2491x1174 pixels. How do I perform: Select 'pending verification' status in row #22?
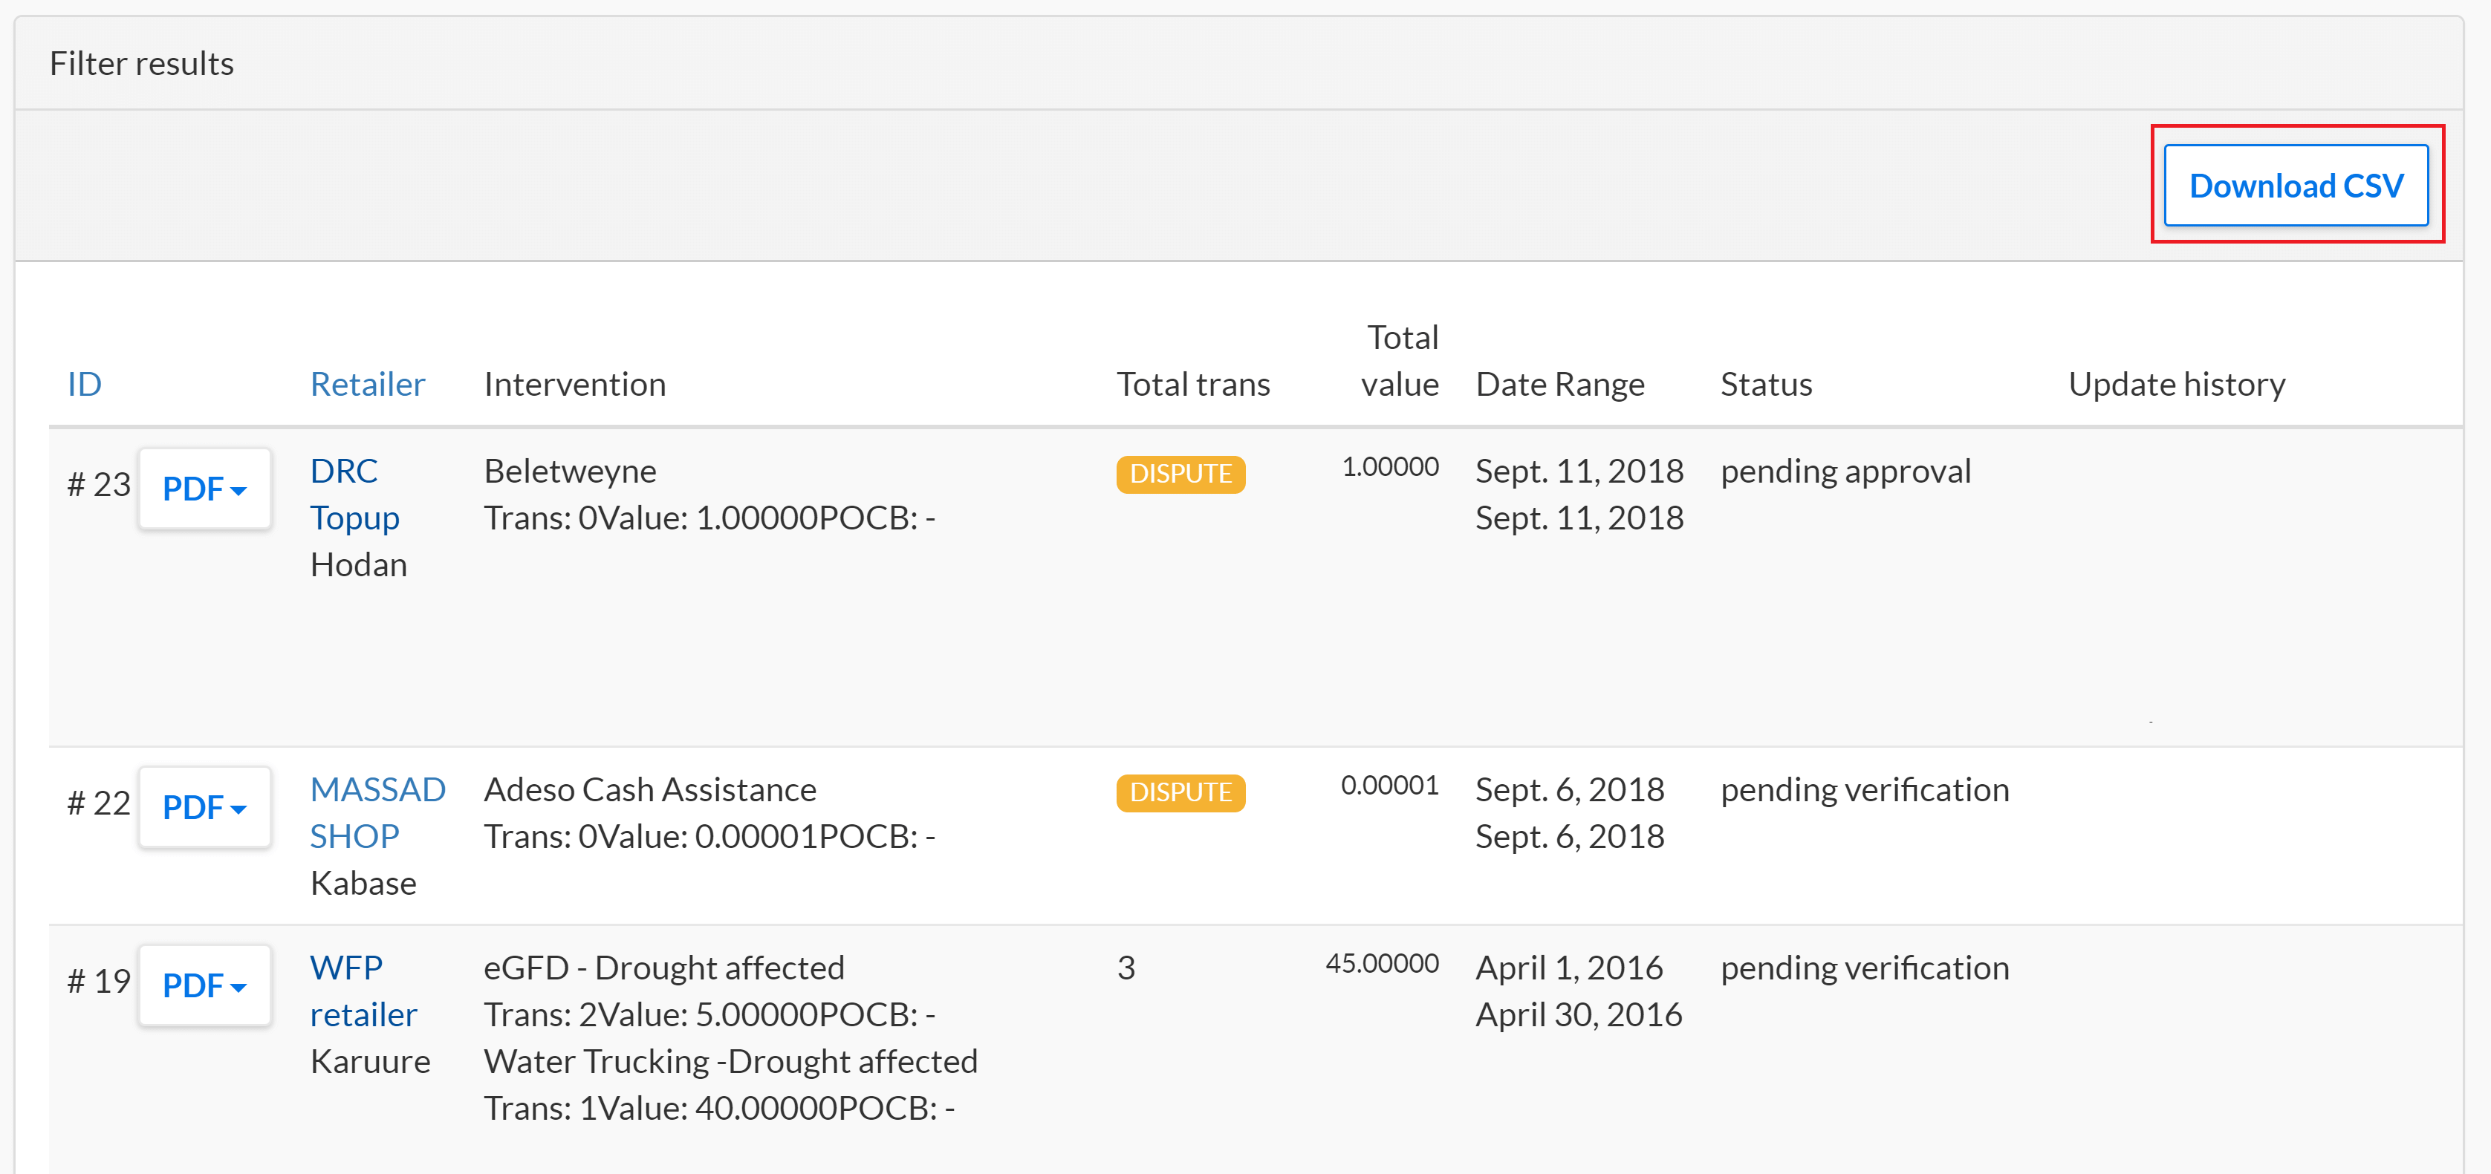click(1865, 789)
